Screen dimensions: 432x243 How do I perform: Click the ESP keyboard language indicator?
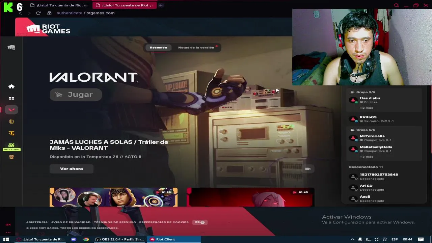395,239
